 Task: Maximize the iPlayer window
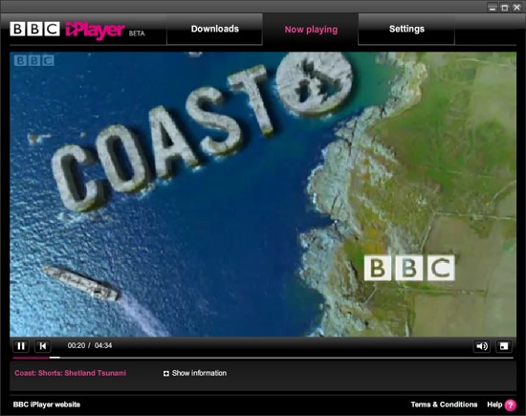tap(504, 8)
